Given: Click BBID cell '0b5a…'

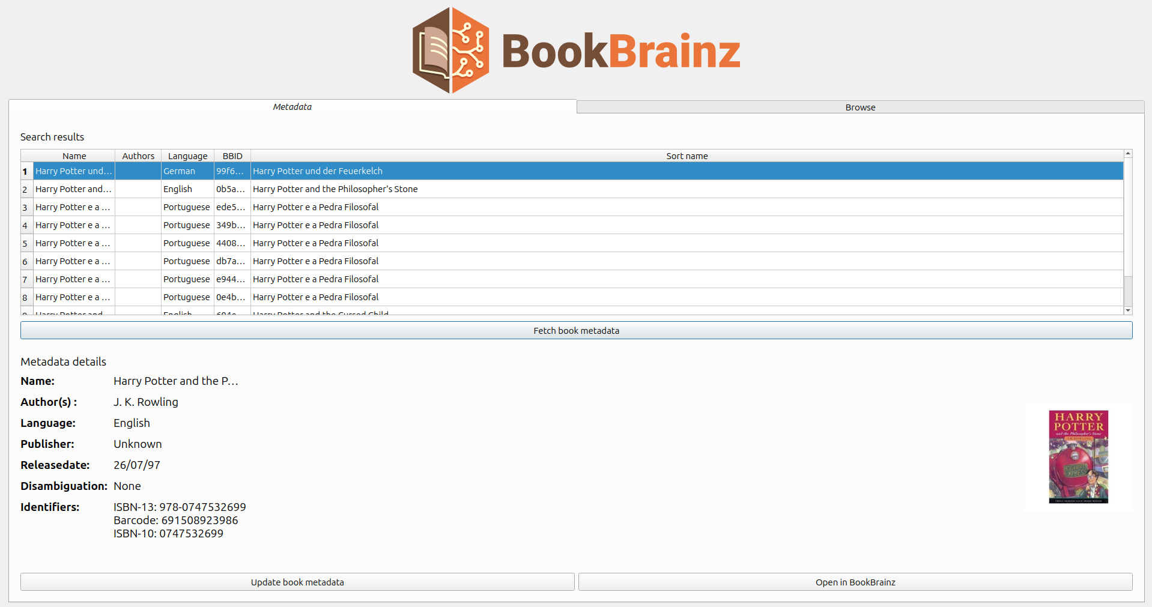Looking at the screenshot, I should point(232,189).
